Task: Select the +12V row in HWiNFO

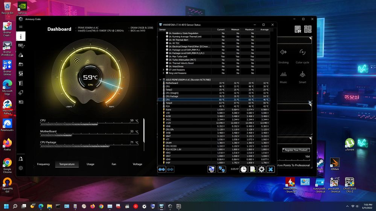Action: click(214, 123)
